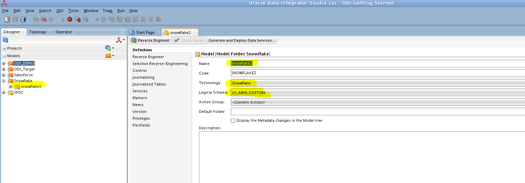
Task: Open the Selective Reverse-Engineering side tab
Action: [x=160, y=64]
